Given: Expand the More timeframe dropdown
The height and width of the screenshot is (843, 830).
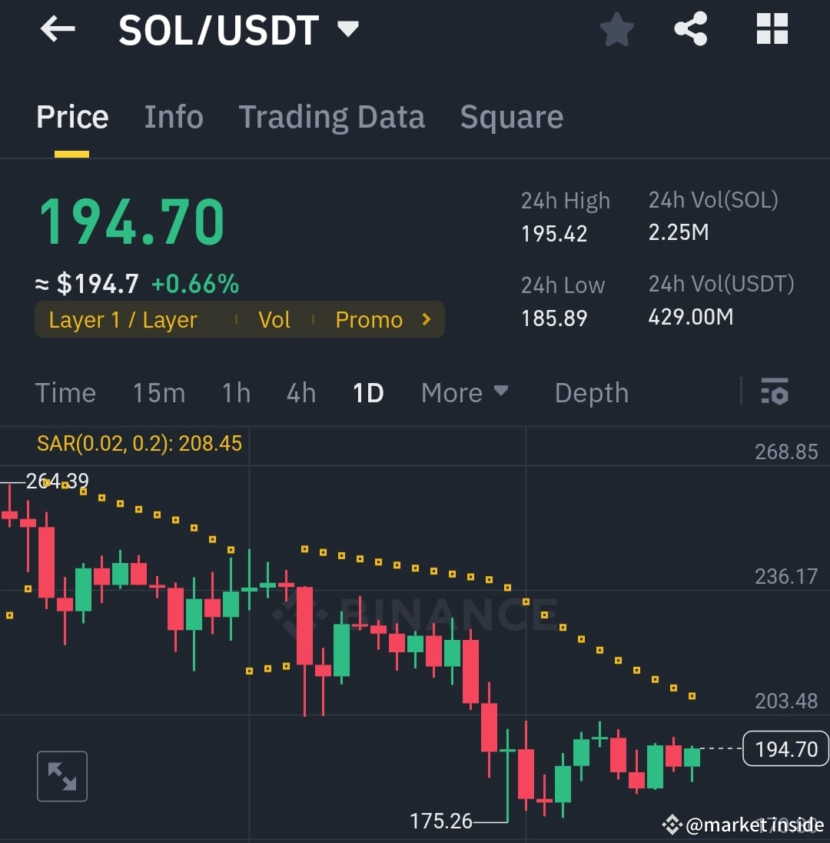Looking at the screenshot, I should coord(464,392).
